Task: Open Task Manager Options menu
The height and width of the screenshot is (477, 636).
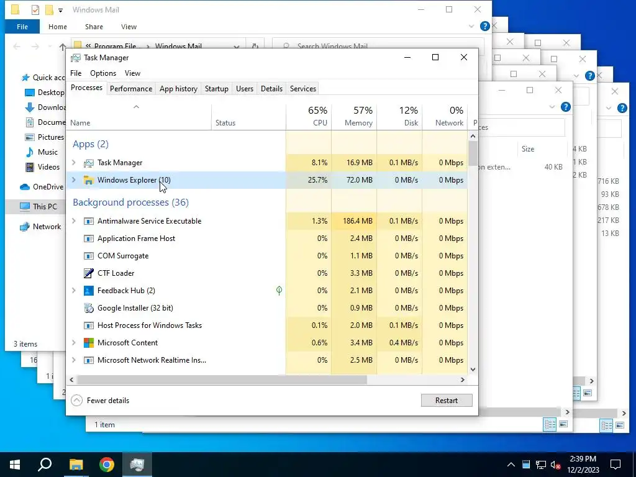Action: click(x=103, y=73)
